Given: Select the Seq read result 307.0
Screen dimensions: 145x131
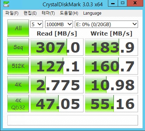Looking at the screenshot, I should (x=57, y=47).
